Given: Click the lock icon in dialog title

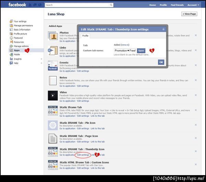Looking at the screenshot, I should pyautogui.click(x=163, y=29).
